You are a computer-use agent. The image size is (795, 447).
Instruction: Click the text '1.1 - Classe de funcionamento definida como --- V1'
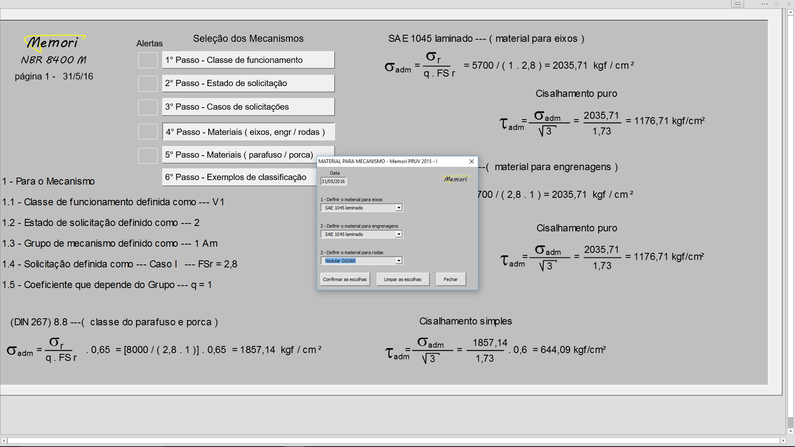[x=113, y=202]
